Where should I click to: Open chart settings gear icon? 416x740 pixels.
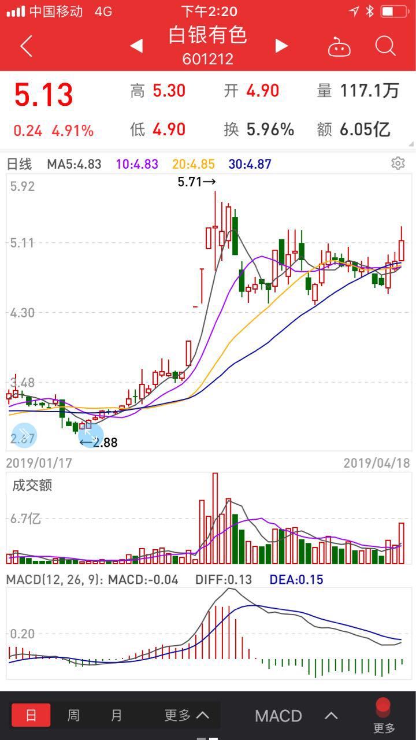(398, 164)
